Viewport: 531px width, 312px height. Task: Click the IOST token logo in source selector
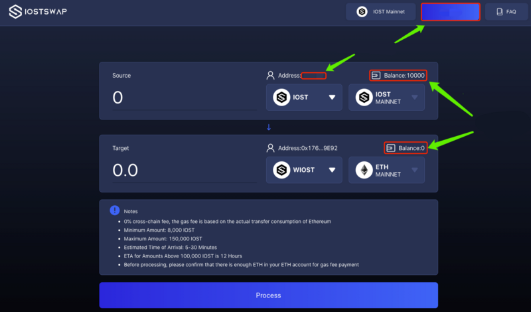pyautogui.click(x=281, y=97)
